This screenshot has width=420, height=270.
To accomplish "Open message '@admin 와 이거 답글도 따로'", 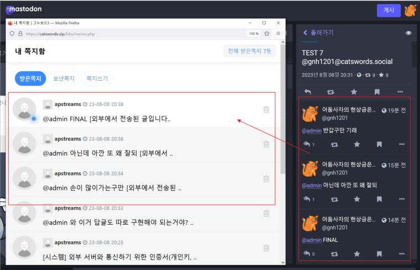I will pos(118,223).
